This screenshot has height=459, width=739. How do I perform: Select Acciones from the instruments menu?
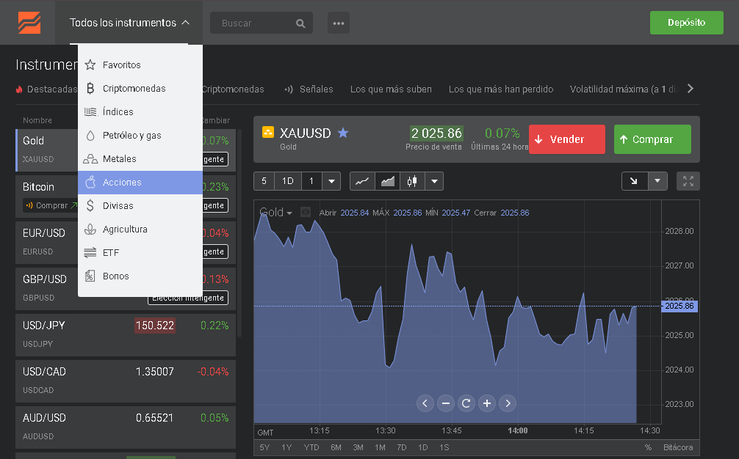pos(122,183)
